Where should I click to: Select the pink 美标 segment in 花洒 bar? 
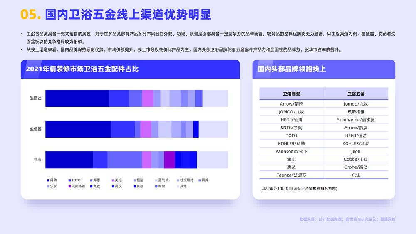click(147, 160)
